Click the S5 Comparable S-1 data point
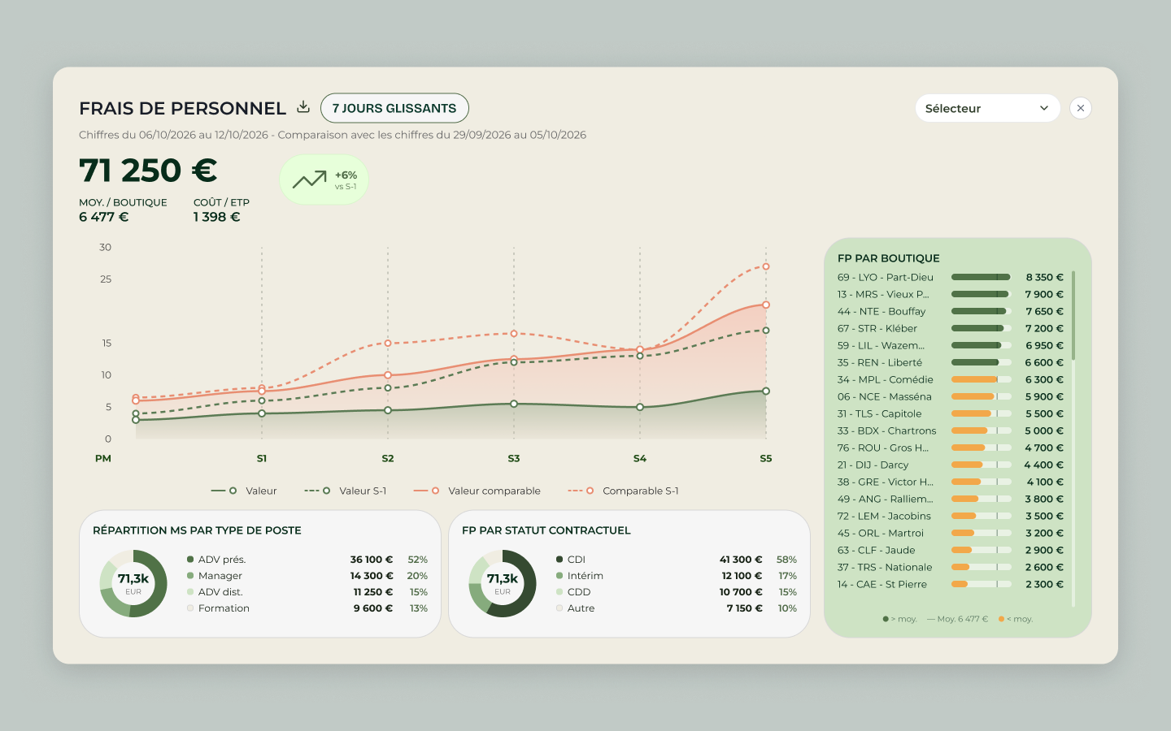The image size is (1171, 731). tap(766, 266)
